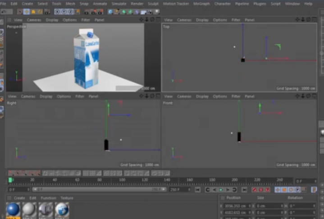Toggle the Z axis lock
Screen dimensions: 324x219
[x=70, y=12]
